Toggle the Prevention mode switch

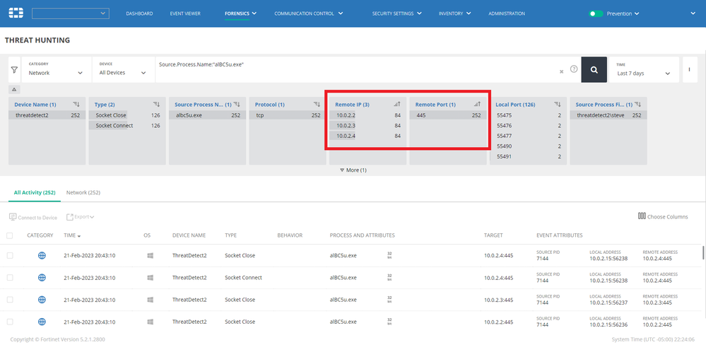coord(596,13)
